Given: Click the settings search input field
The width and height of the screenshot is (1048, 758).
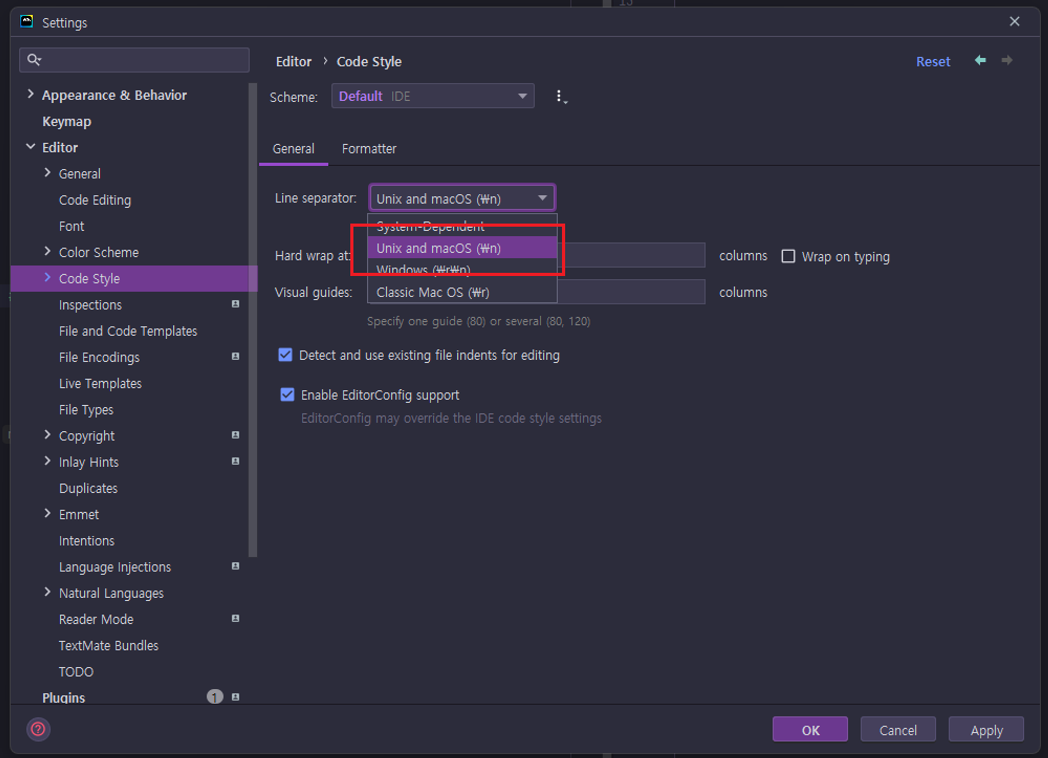Looking at the screenshot, I should 141,60.
